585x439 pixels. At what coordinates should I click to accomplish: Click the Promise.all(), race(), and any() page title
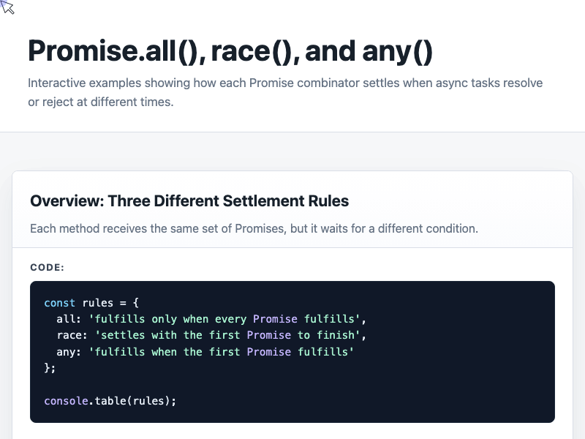point(230,51)
